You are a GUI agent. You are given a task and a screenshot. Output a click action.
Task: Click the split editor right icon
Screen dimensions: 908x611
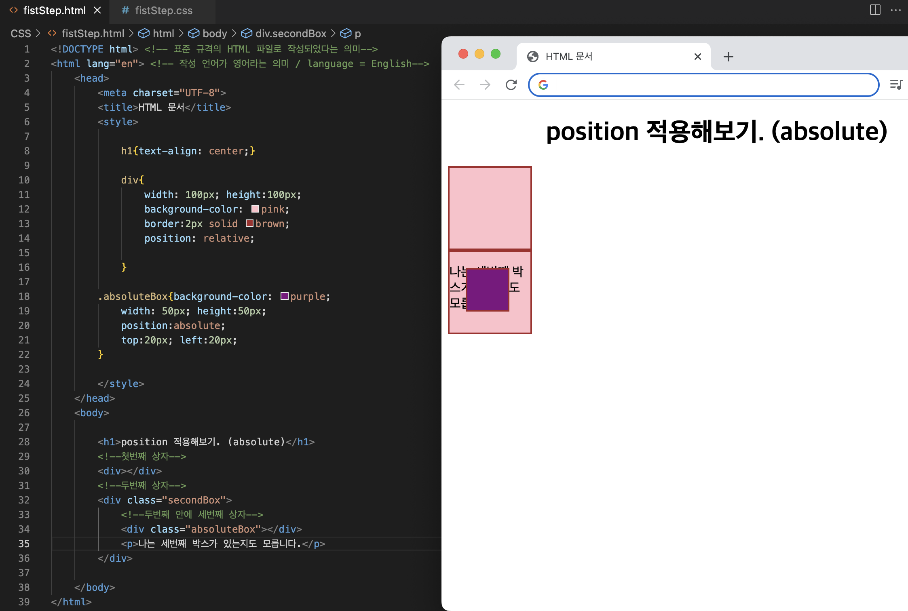[x=875, y=10]
